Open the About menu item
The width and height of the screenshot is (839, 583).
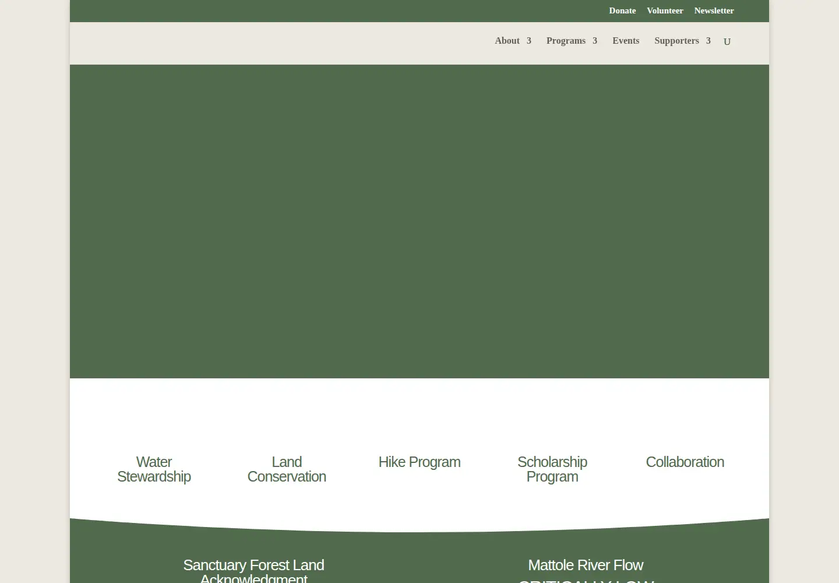[507, 41]
